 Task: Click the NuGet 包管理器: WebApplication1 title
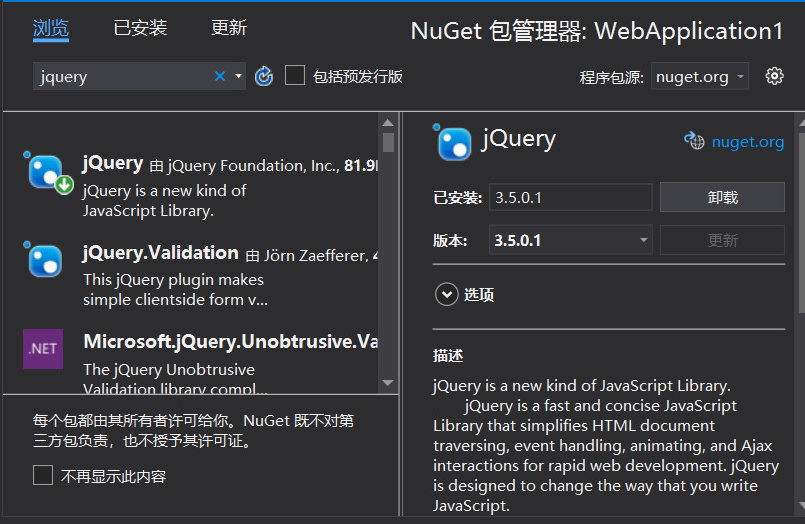tap(597, 31)
